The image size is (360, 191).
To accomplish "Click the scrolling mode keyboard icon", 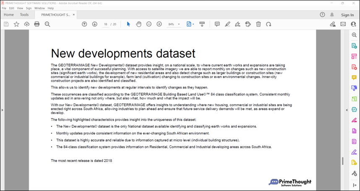I will (202, 24).
